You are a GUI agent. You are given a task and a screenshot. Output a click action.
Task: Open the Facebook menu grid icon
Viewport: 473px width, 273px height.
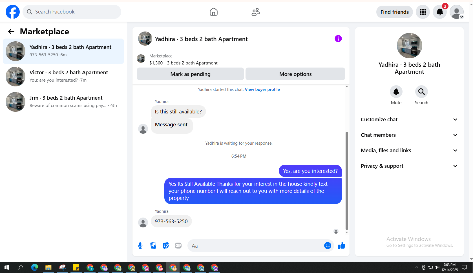point(423,12)
